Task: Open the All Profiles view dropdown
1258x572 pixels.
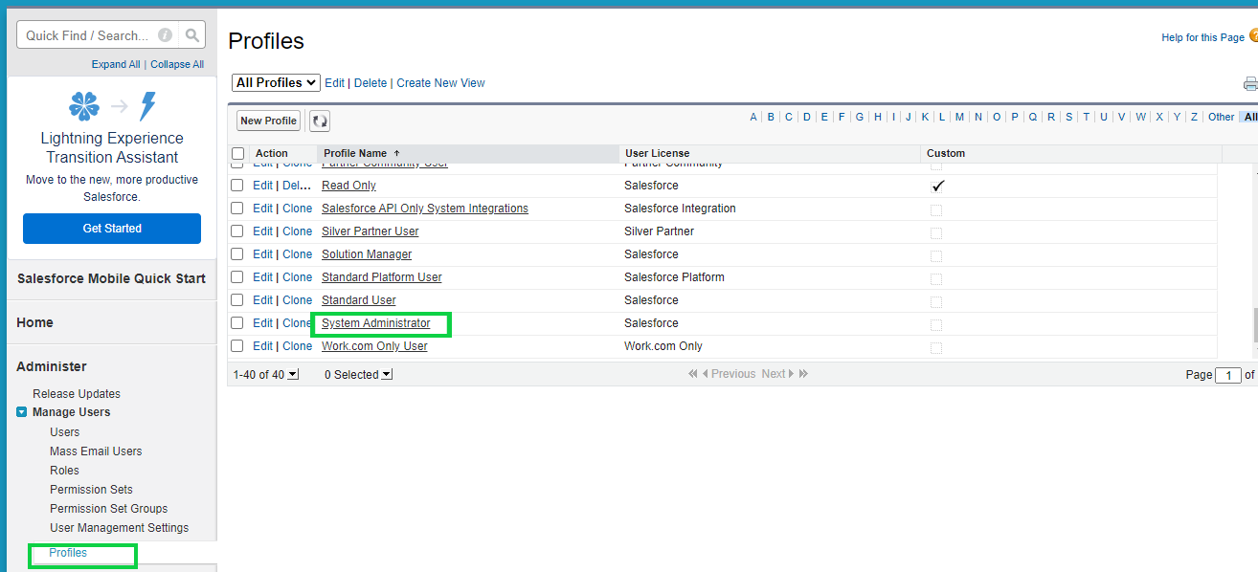Action: (276, 83)
